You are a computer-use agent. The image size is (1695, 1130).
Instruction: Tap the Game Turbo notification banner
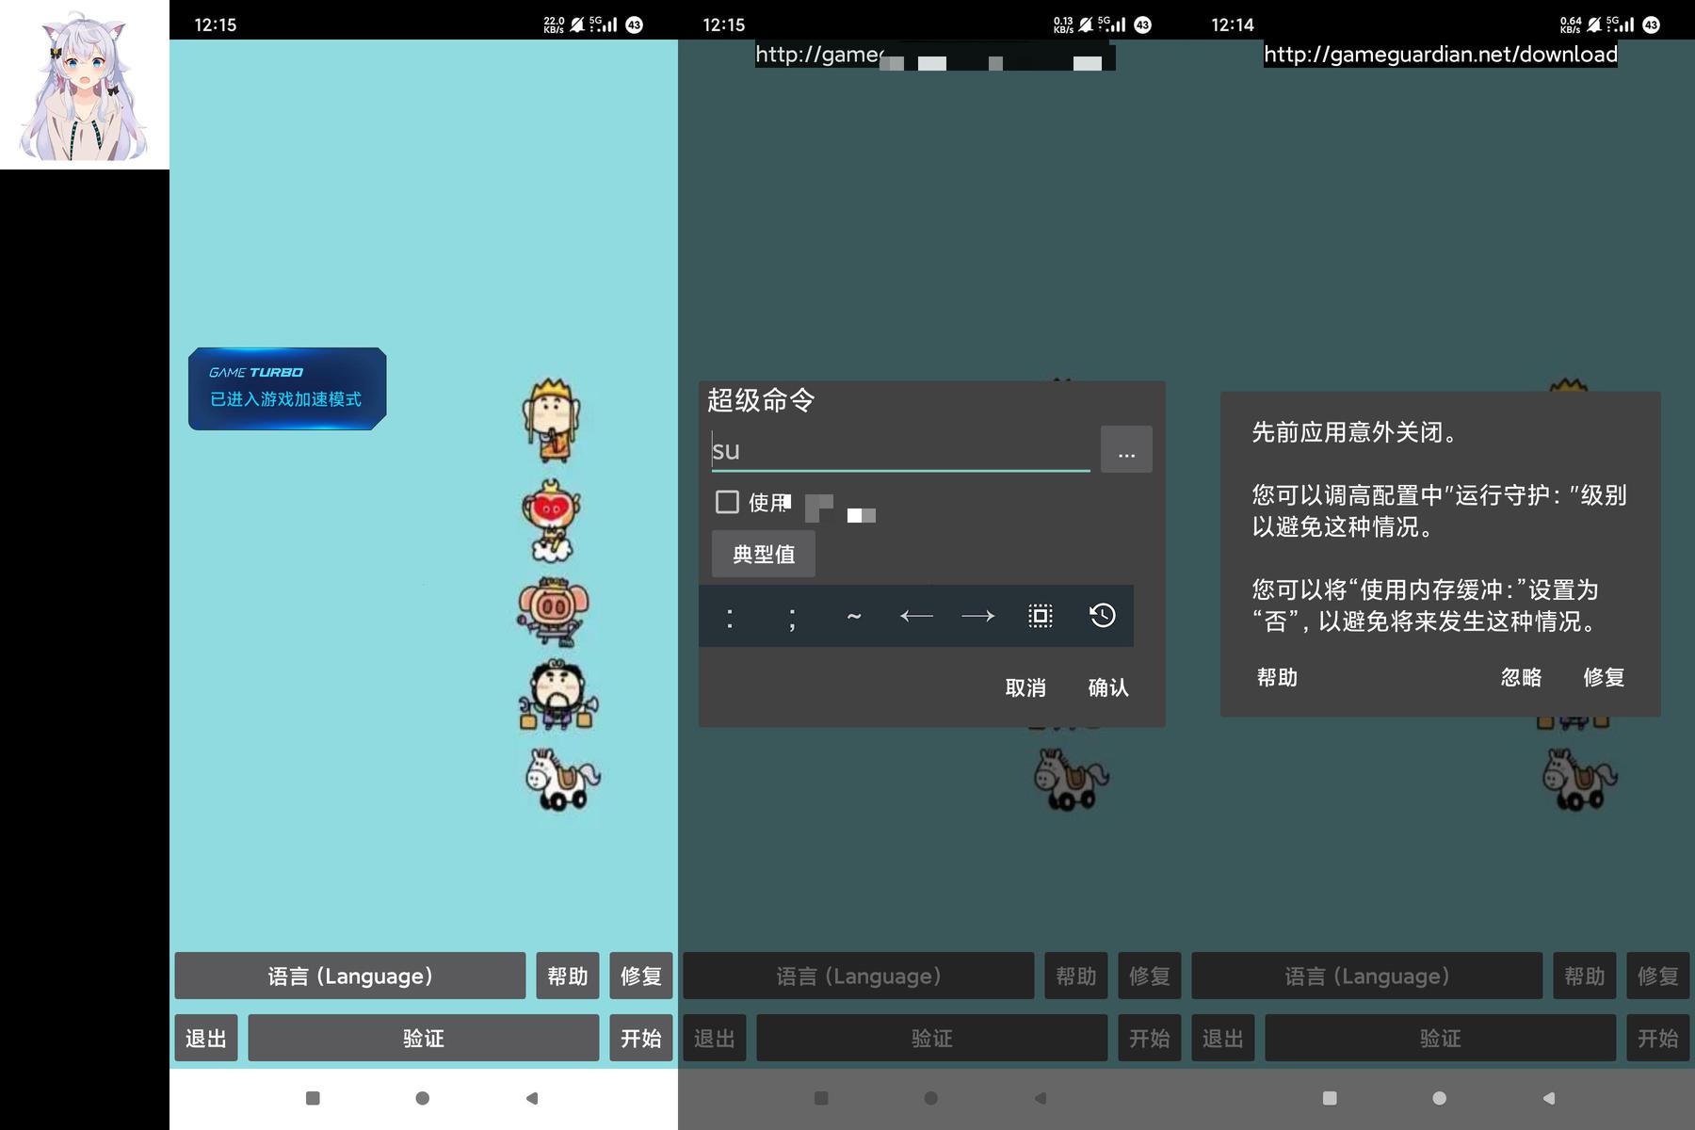coord(287,389)
